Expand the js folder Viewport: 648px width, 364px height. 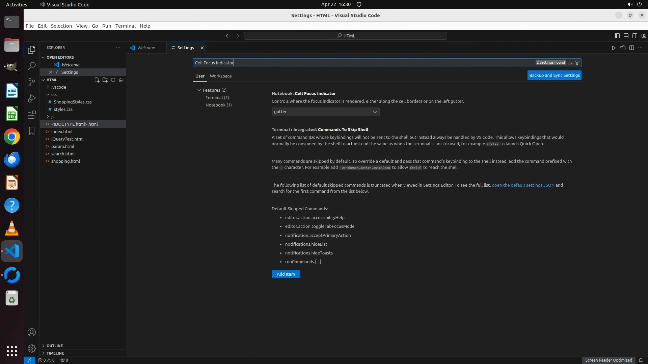point(53,117)
